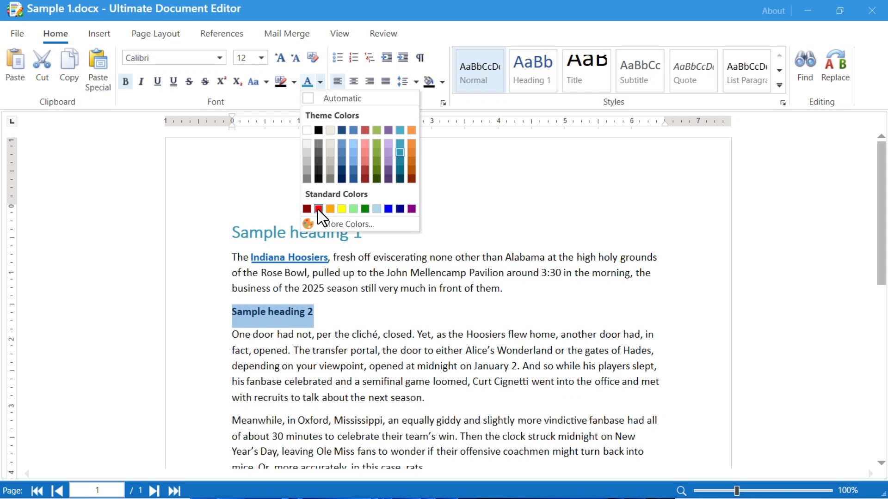Click the Find binoculars icon
The width and height of the screenshot is (888, 499).
click(x=805, y=60)
